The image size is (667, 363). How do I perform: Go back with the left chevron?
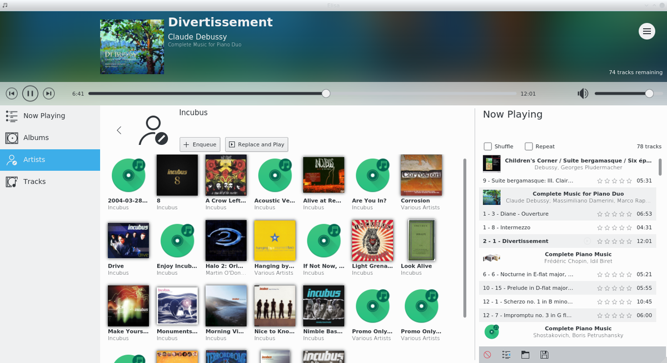coord(119,130)
